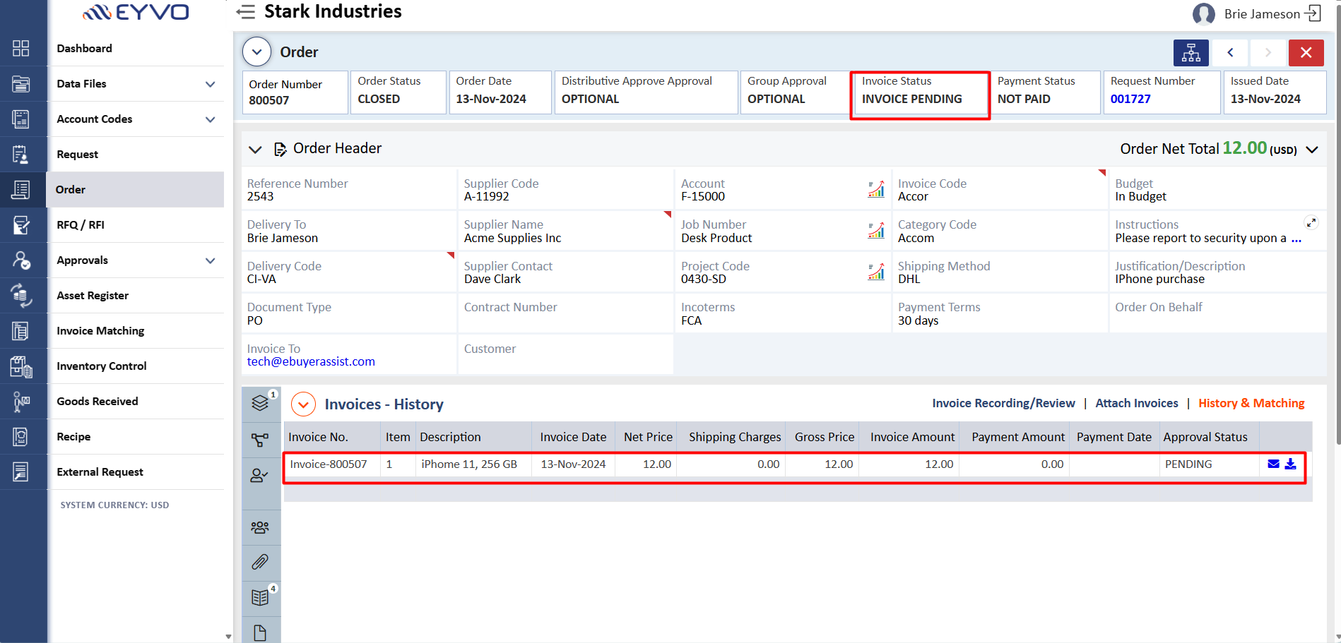Click the Account Codes sidebar icon
This screenshot has width=1341, height=643.
pos(21,119)
